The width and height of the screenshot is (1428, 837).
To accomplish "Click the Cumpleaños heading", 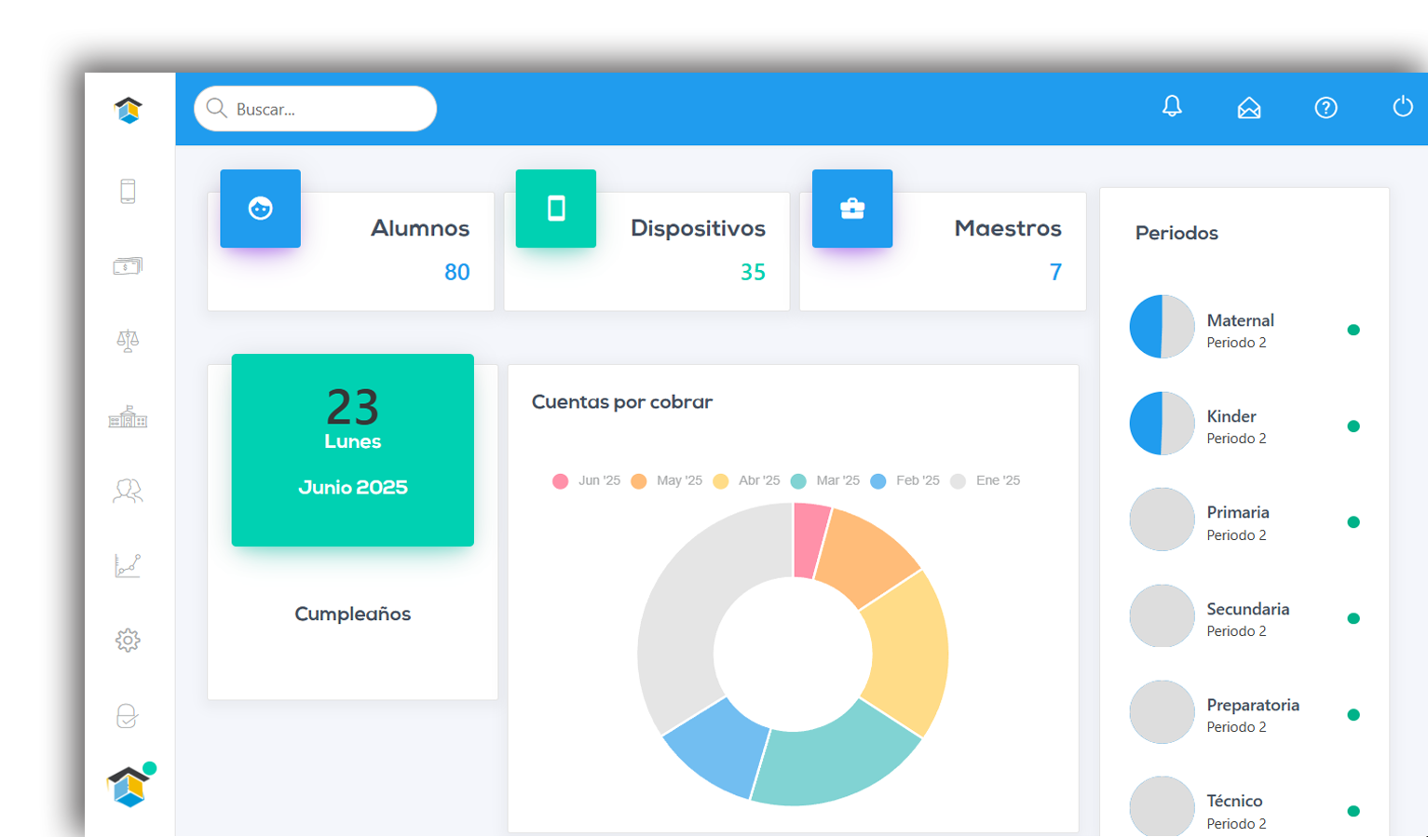I will point(353,614).
